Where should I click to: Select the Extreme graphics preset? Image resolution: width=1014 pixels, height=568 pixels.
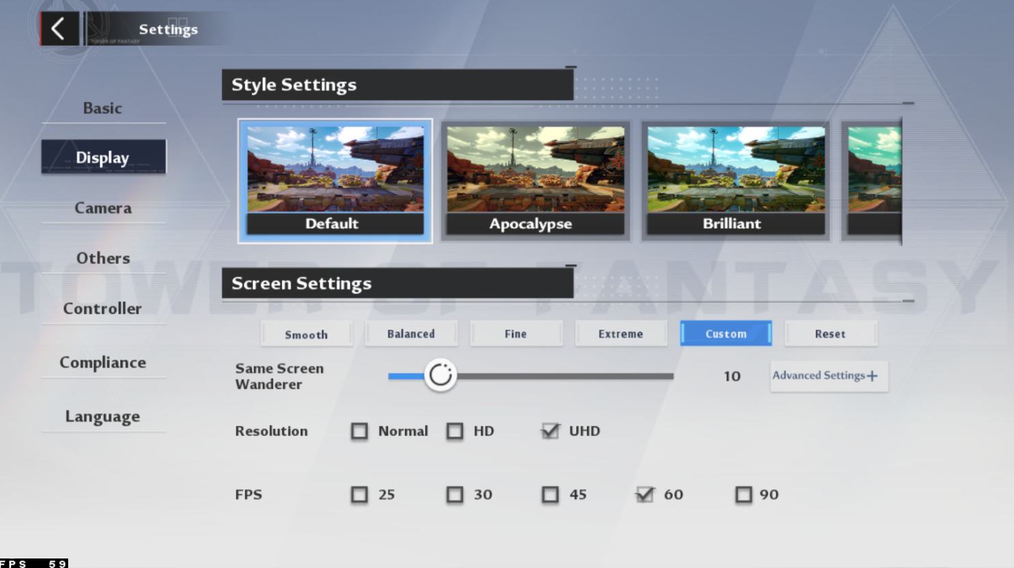point(621,334)
